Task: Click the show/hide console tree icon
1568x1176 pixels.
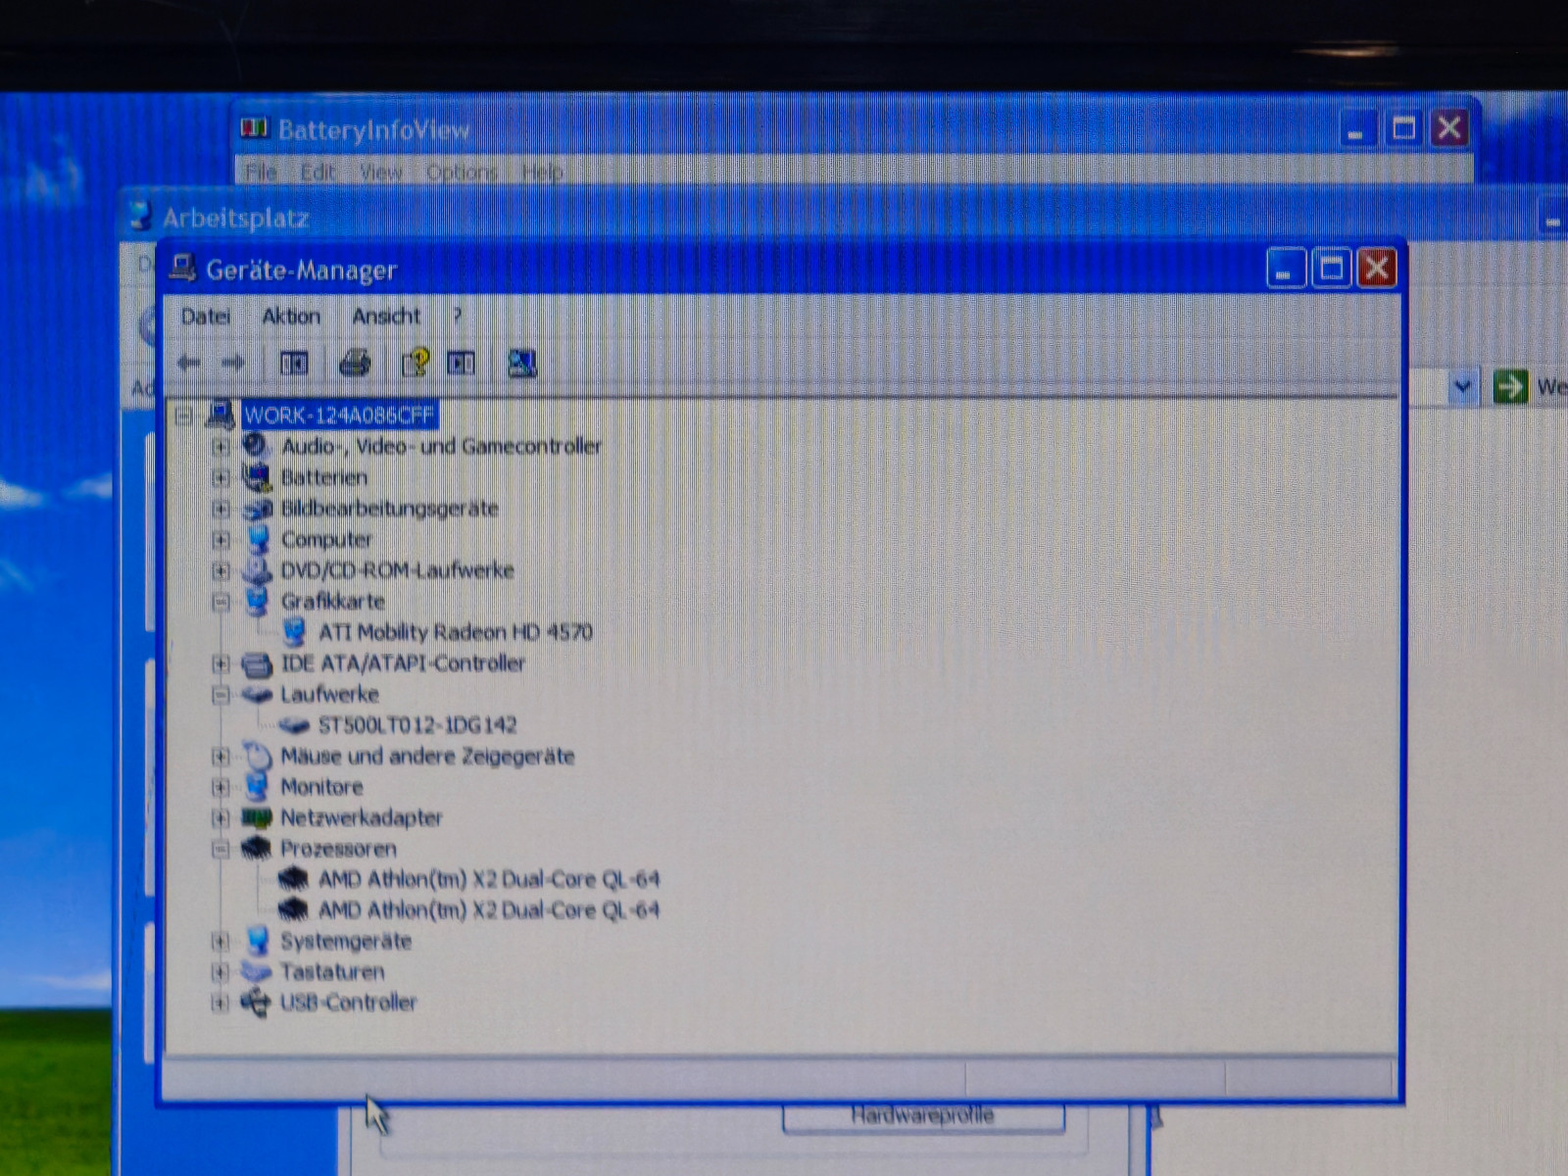Action: 294,364
